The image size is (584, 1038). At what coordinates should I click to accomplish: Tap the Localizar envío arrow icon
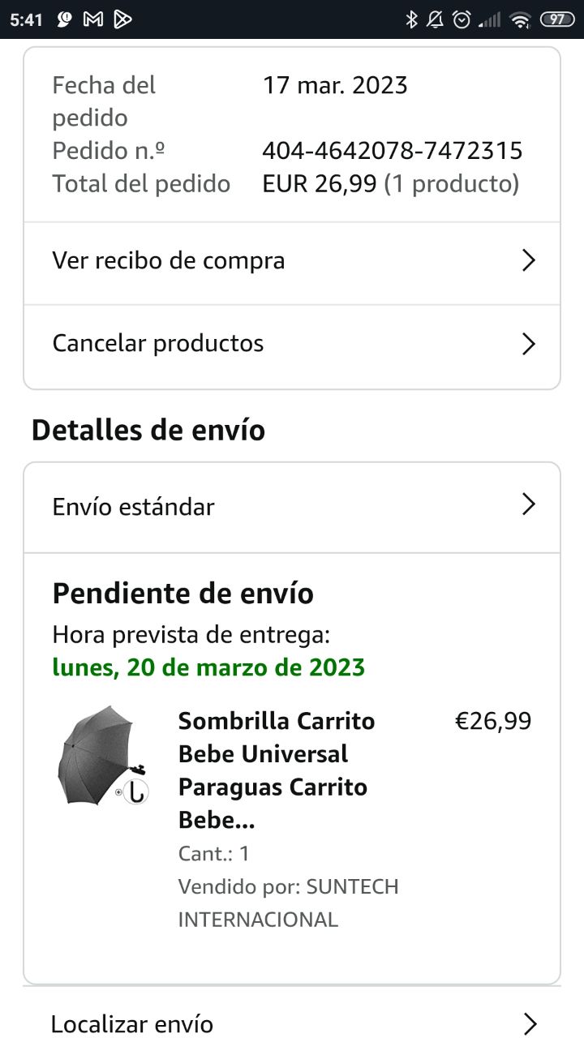530,1023
